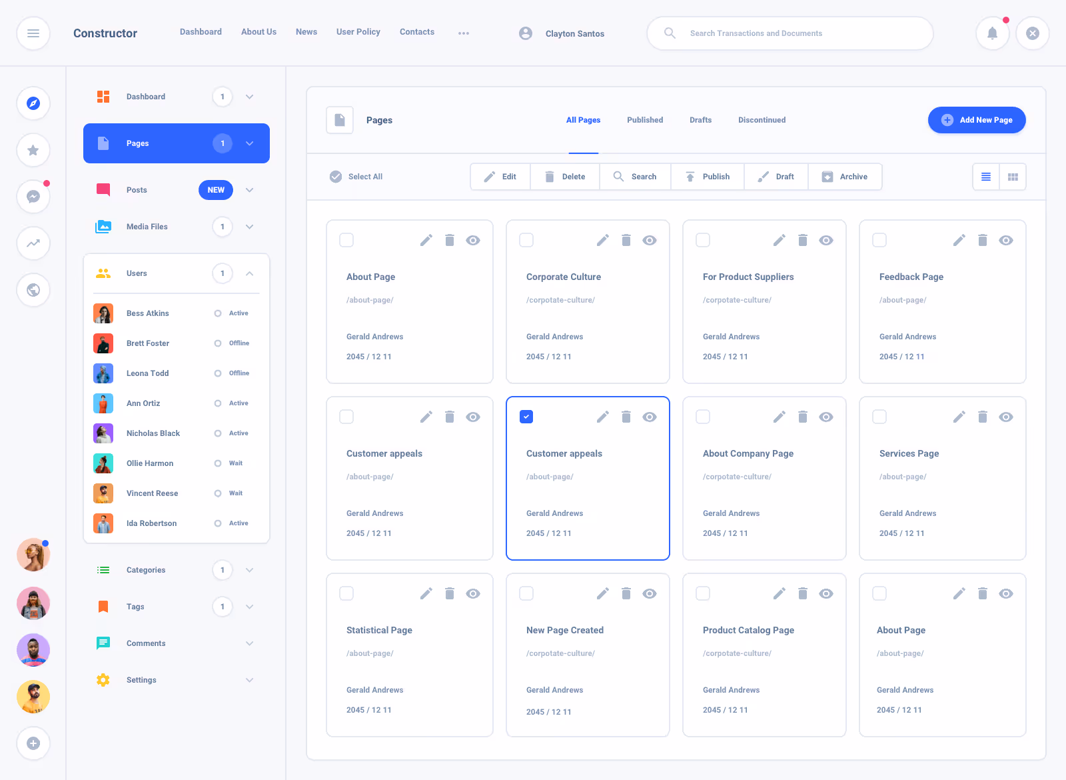Switch to grid view layout

pos(1013,177)
